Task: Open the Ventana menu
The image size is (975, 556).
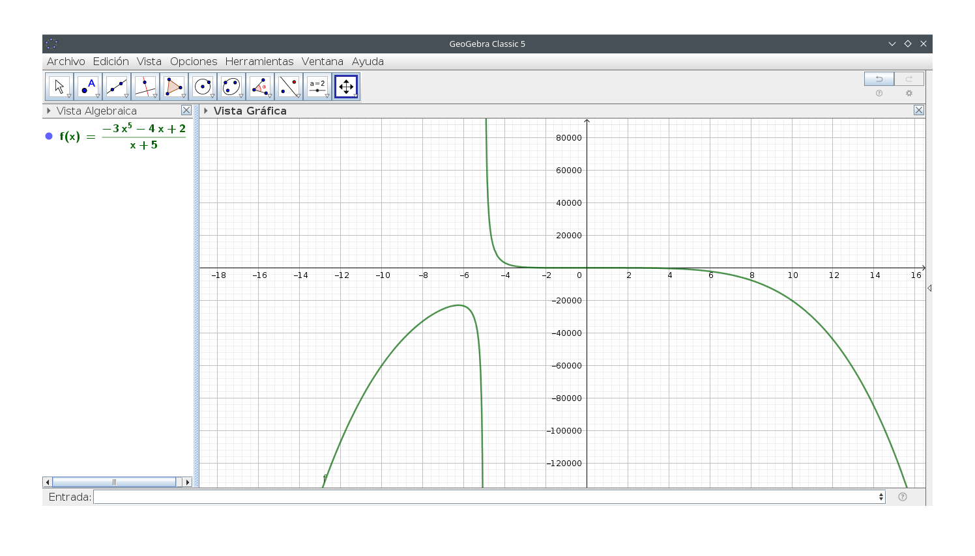Action: [323, 61]
